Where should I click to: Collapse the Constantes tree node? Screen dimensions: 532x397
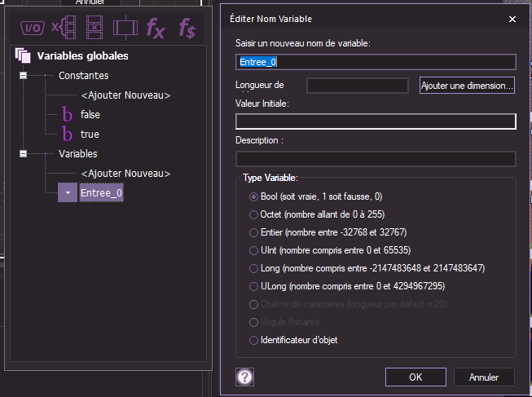point(24,76)
